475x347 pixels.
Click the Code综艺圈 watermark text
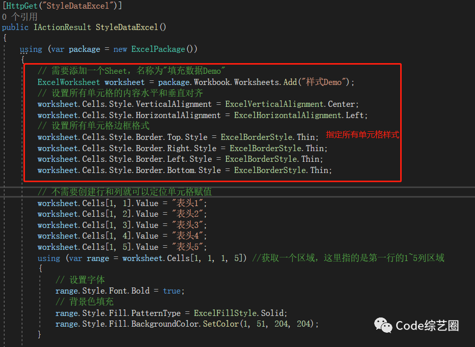click(x=427, y=326)
